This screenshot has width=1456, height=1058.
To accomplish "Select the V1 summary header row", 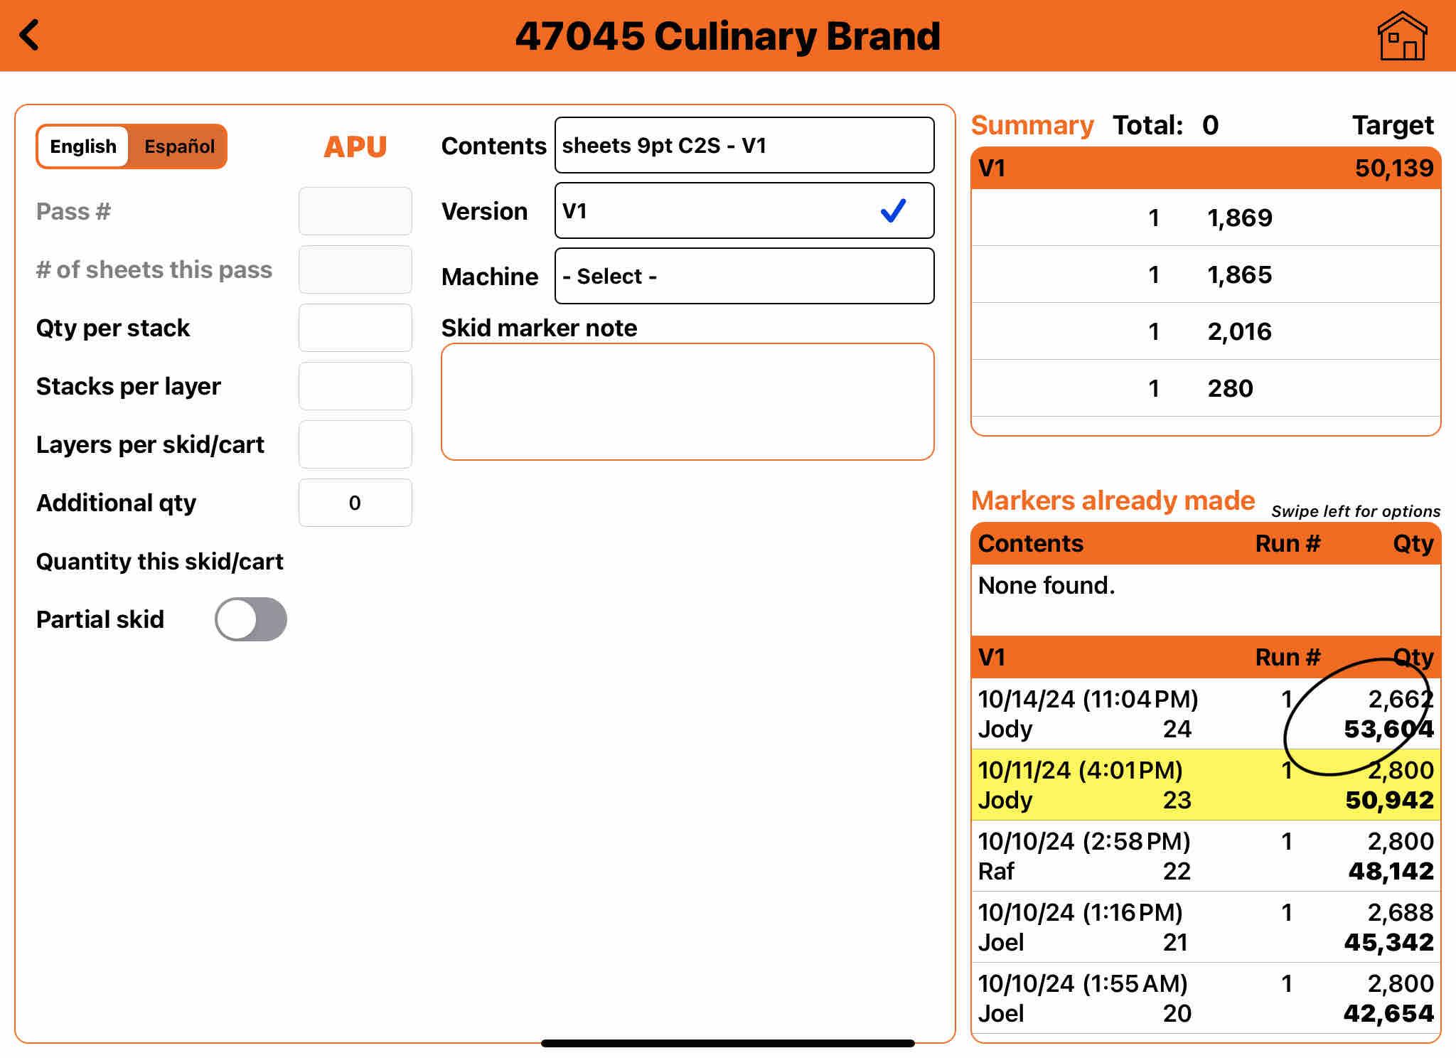I will tap(1205, 169).
